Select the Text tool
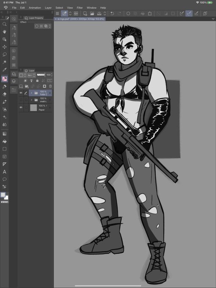Viewport: 216px width, 288px height. click(x=4, y=172)
